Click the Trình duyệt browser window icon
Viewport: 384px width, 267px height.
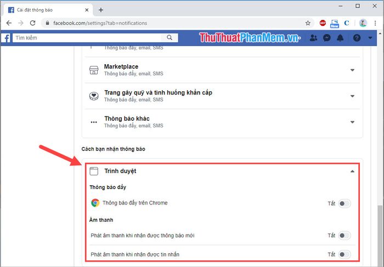pyautogui.click(x=94, y=171)
